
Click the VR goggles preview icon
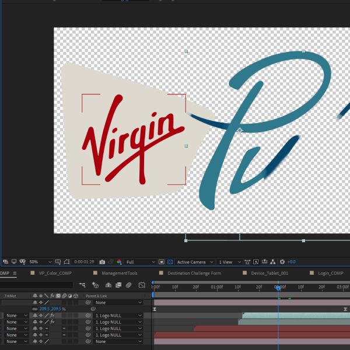(x=22, y=261)
